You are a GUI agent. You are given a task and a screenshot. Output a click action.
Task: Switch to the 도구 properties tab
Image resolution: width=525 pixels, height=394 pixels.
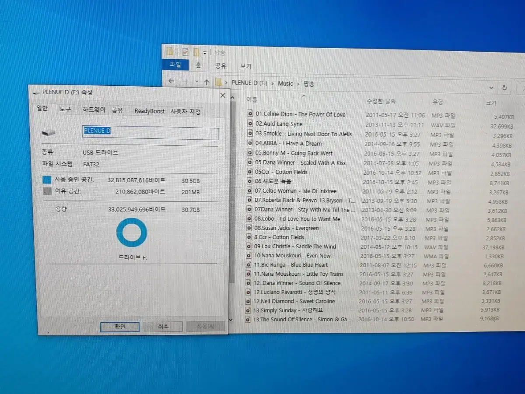(x=65, y=109)
